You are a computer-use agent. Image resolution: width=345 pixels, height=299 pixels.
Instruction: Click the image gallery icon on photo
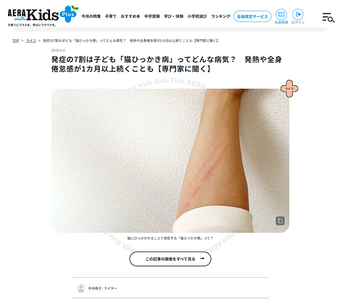(x=280, y=221)
